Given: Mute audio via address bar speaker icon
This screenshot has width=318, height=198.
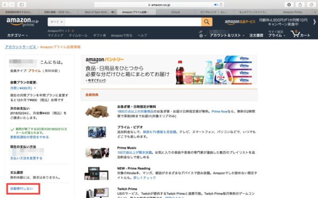Looking at the screenshot, I should pos(216,5).
